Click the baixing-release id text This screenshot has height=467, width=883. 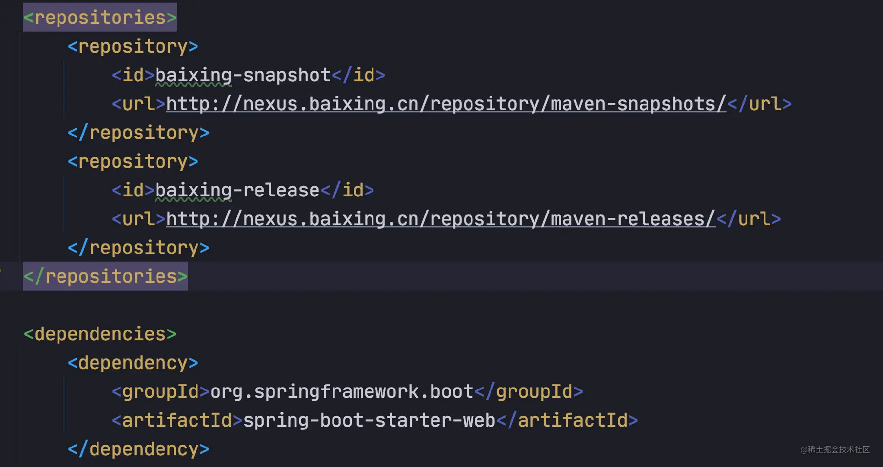(237, 190)
